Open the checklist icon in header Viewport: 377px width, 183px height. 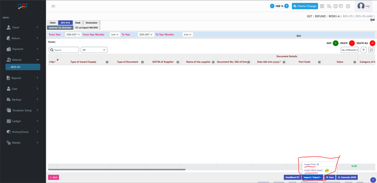(x=335, y=6)
